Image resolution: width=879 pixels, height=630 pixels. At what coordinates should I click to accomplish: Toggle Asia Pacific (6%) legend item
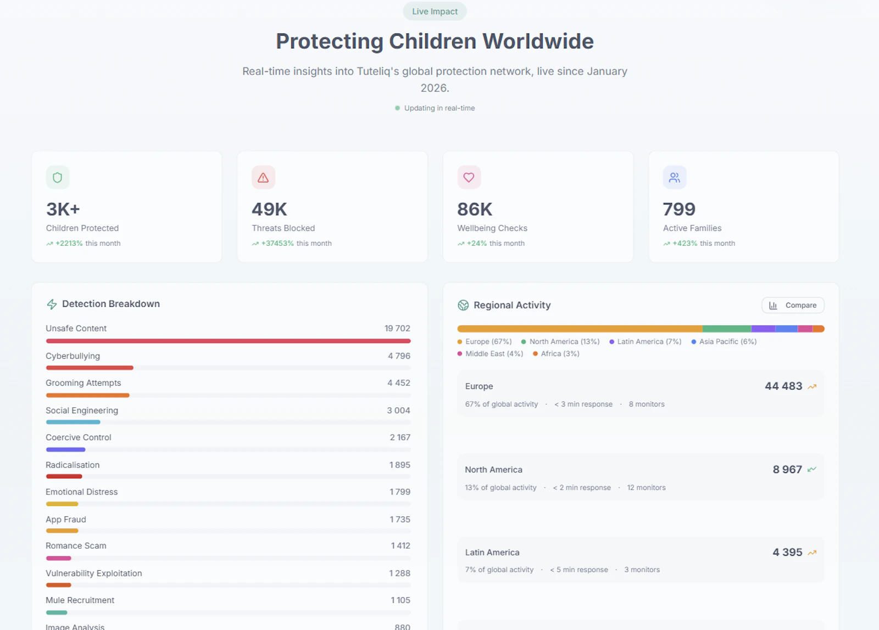coord(724,341)
